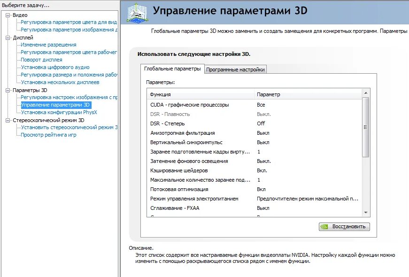
Task: Select Заранее подготовленные кадры вирту... row
Action: (x=255, y=152)
